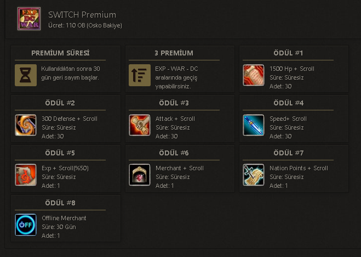Click the Nation Points + Scroll label
The height and width of the screenshot is (257, 361).
pyautogui.click(x=299, y=168)
